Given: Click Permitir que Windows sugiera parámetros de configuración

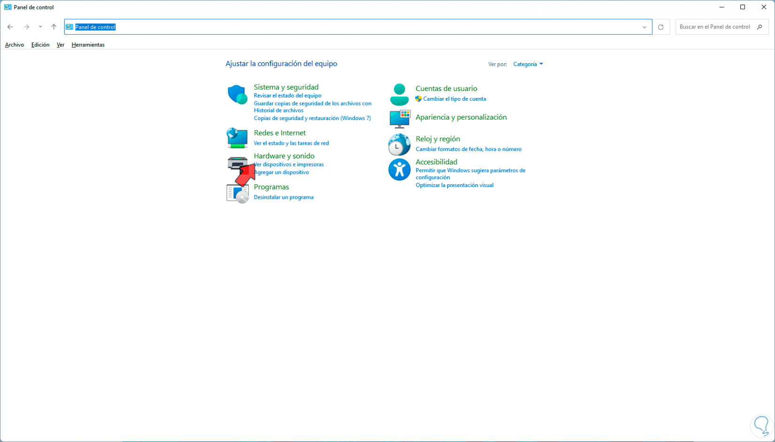Looking at the screenshot, I should pyautogui.click(x=471, y=174).
